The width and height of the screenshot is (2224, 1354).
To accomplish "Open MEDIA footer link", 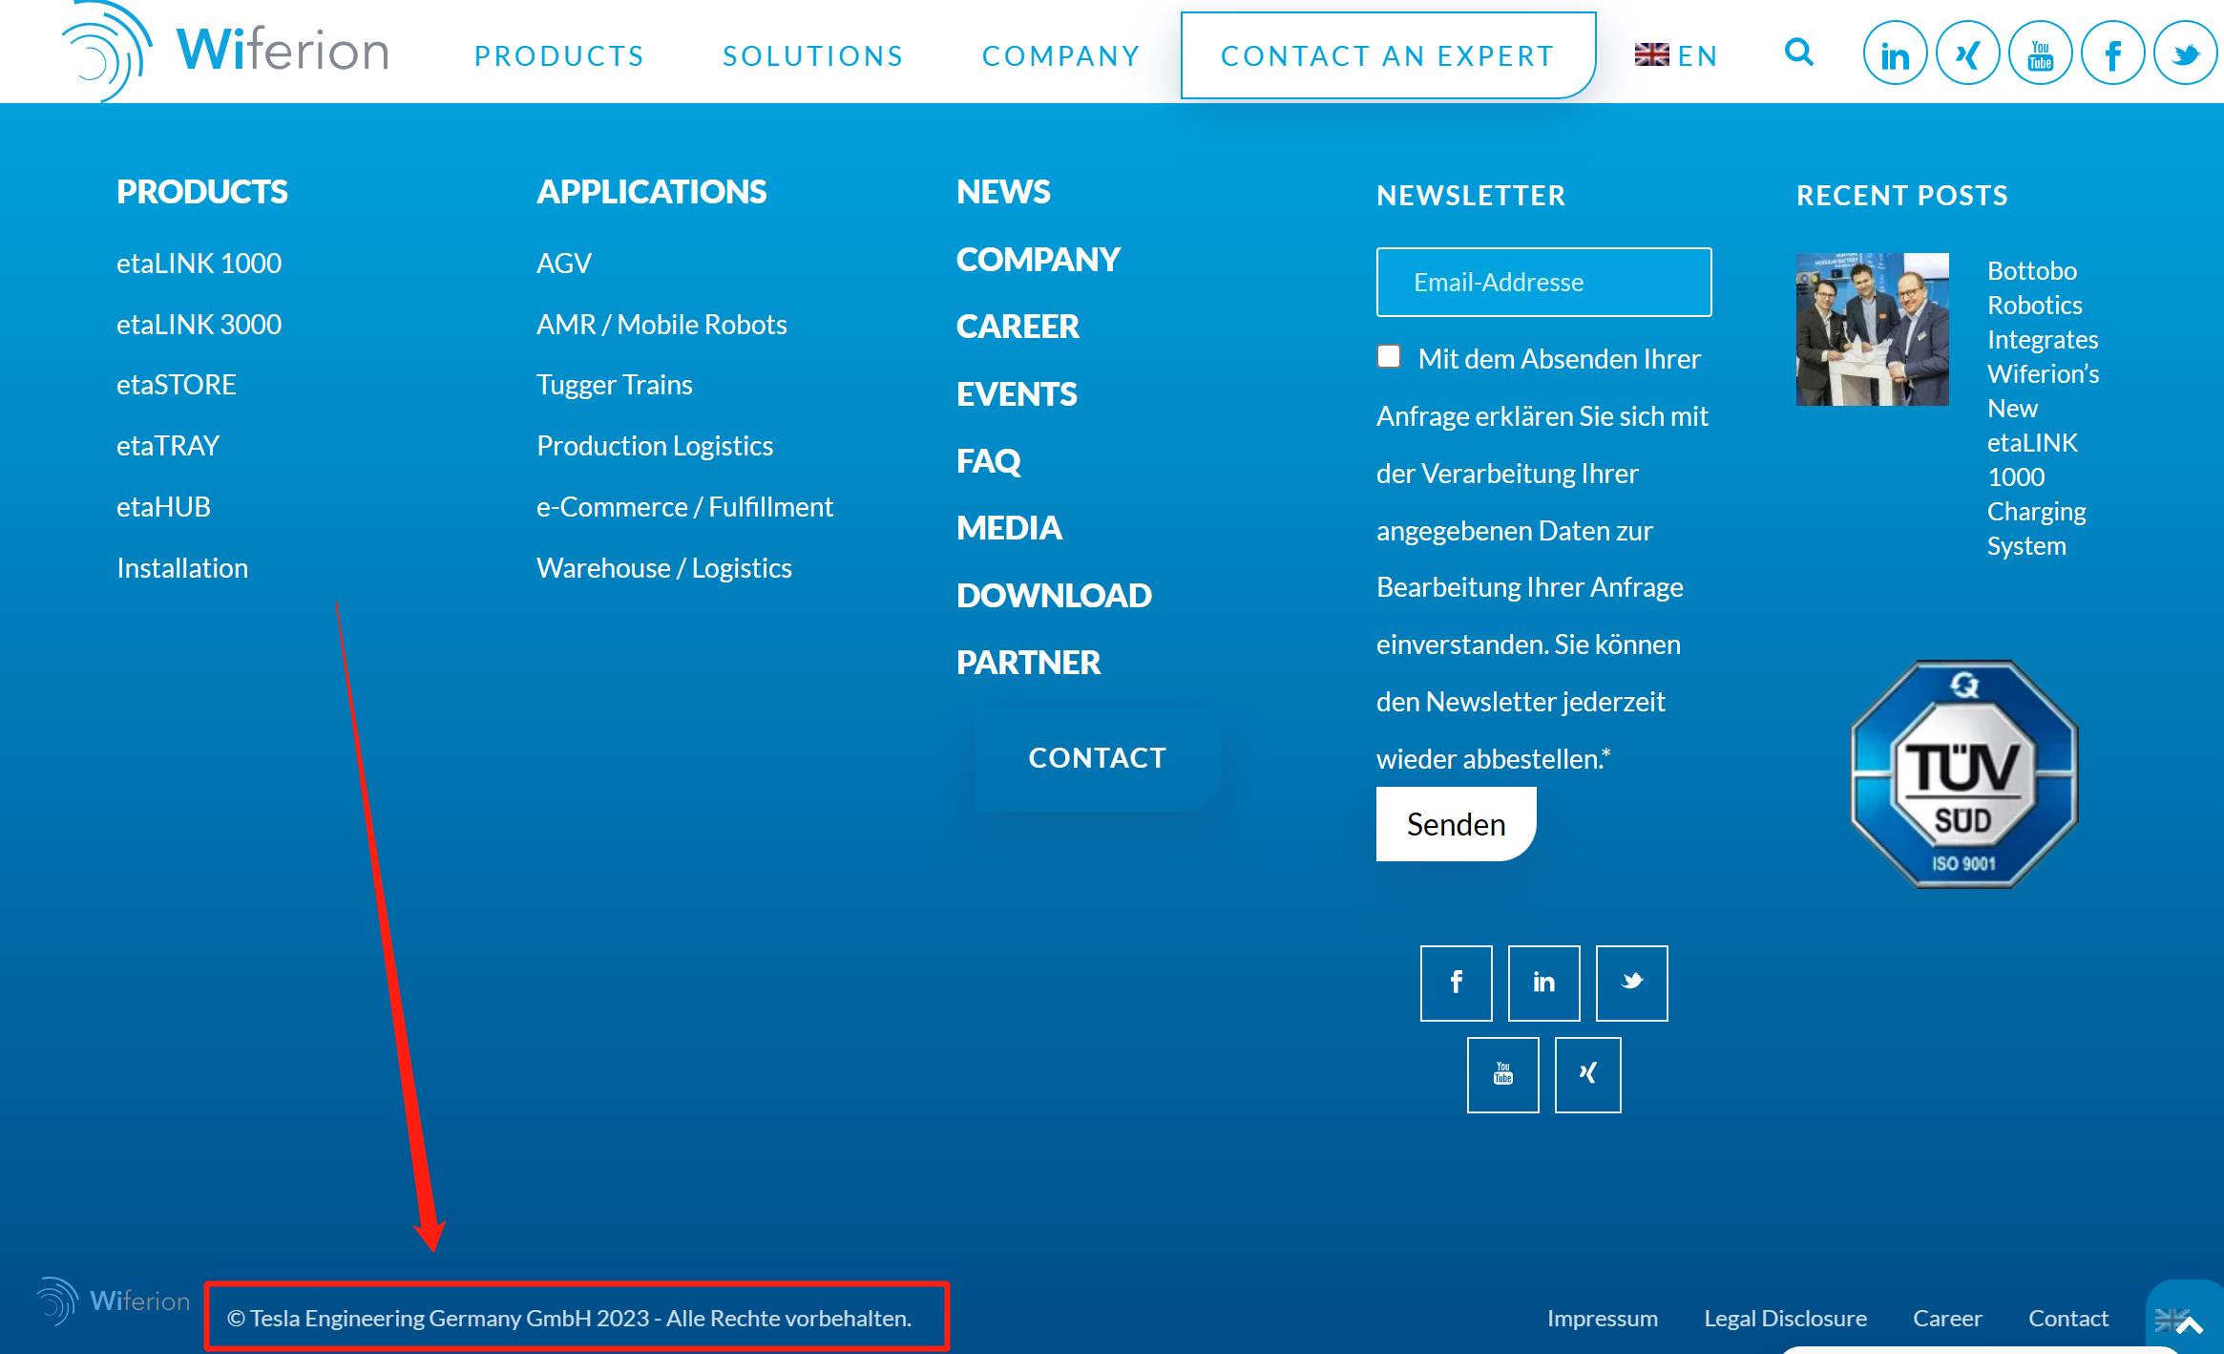I will click(1009, 528).
